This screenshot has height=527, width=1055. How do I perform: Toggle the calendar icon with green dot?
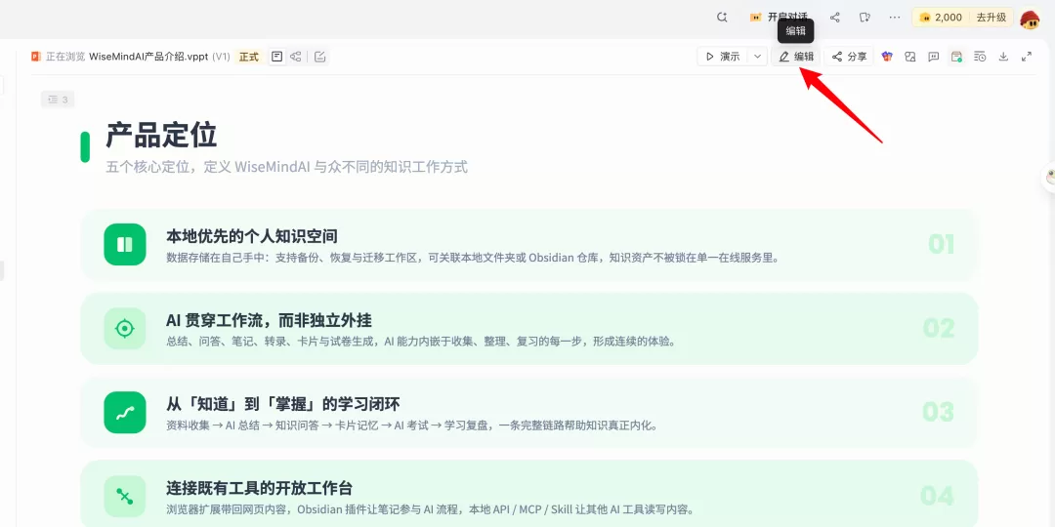tap(956, 57)
